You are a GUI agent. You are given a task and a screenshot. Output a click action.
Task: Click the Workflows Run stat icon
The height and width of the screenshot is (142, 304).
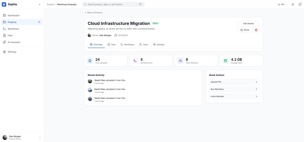tap(135, 61)
